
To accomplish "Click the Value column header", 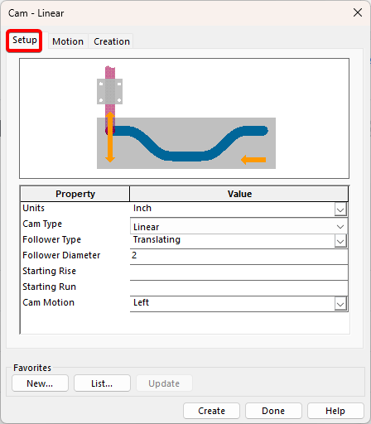I will pos(239,194).
